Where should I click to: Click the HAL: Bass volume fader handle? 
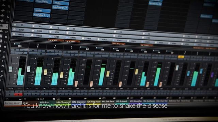45,72
